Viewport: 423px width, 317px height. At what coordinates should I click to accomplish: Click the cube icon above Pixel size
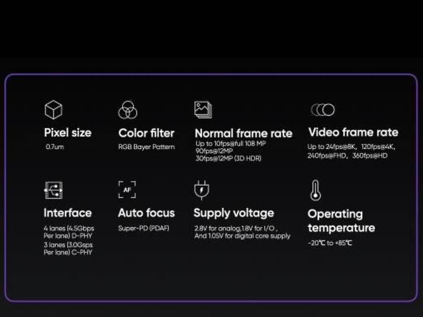53,110
